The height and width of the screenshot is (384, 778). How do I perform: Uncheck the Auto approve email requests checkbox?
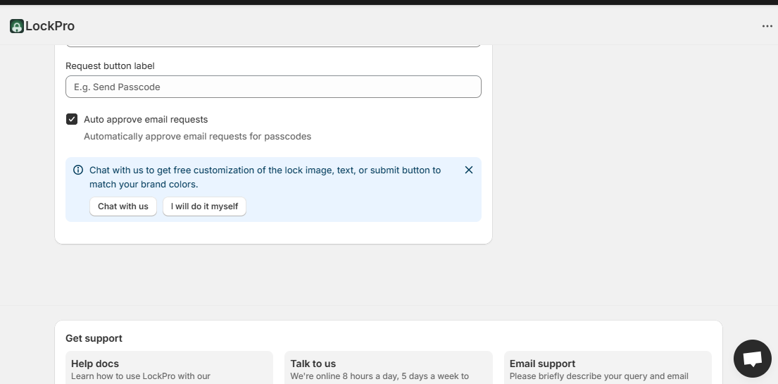[72, 119]
